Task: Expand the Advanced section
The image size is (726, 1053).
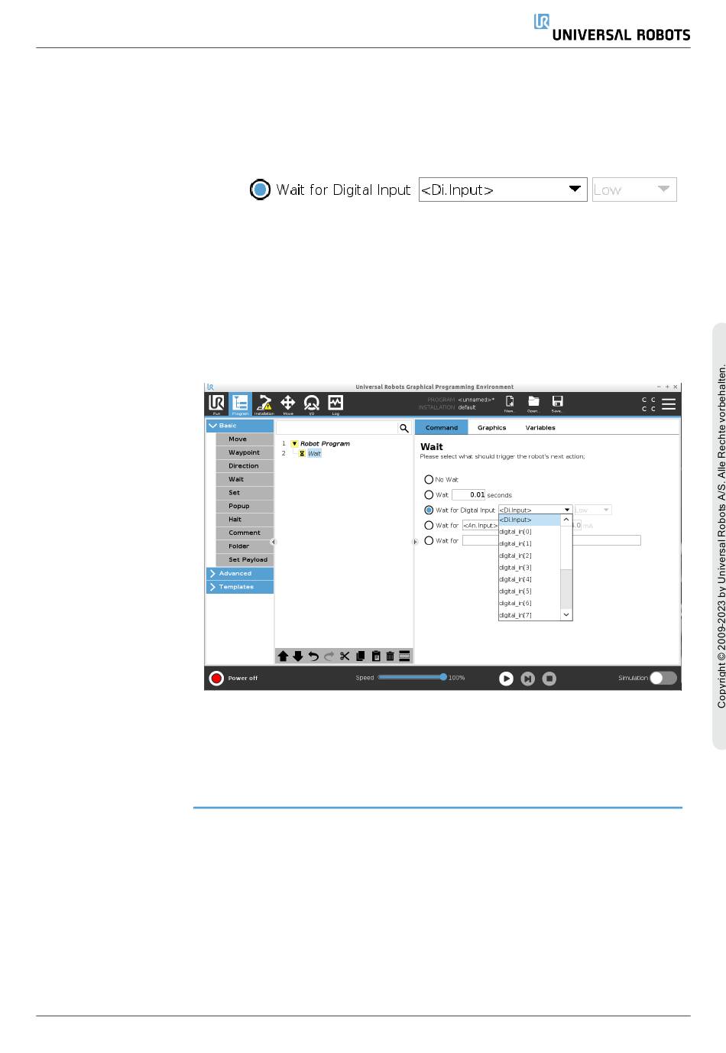Action: pos(240,573)
